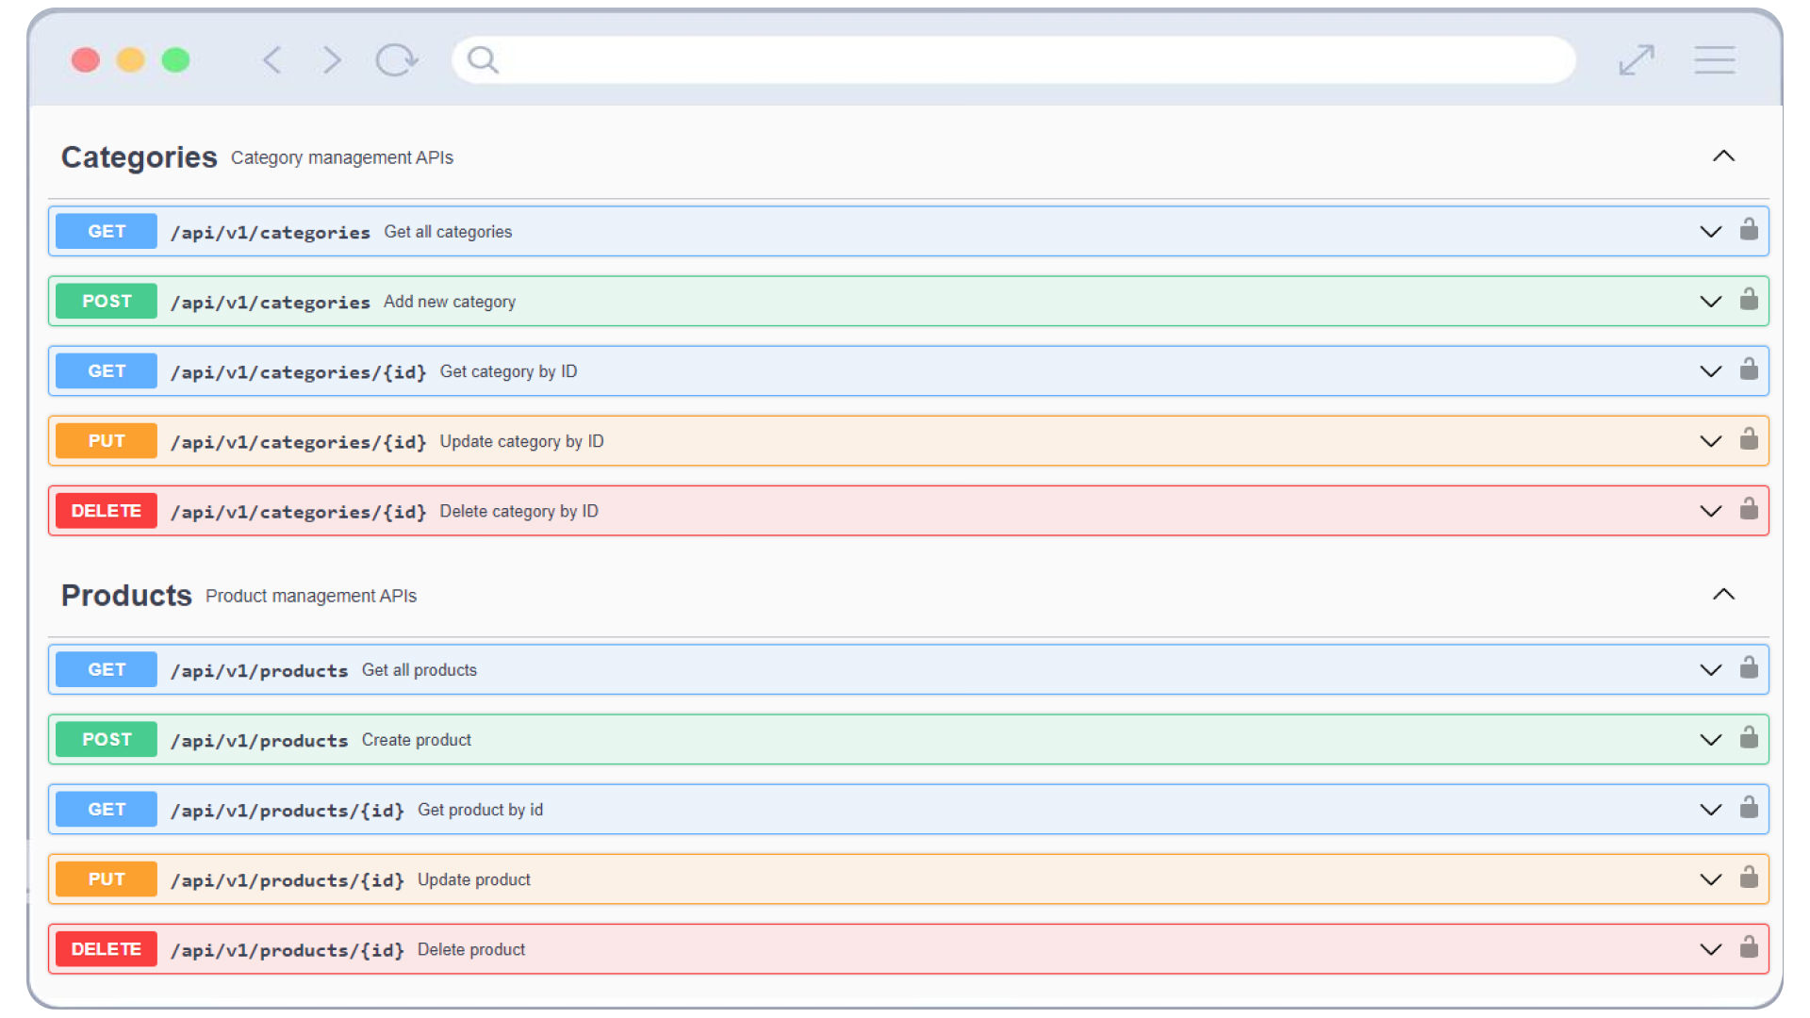Click 'Delete product' description text
This screenshot has width=1810, height=1018.
471,949
